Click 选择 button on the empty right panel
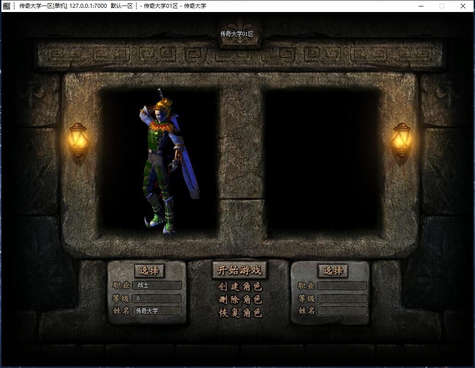Viewport: 475px width, 368px height. pos(332,270)
